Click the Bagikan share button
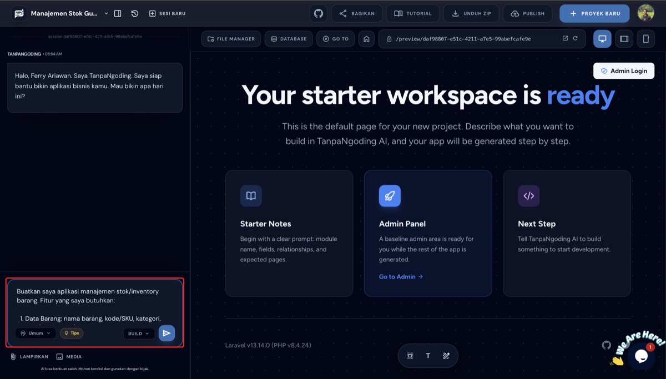 tap(357, 13)
